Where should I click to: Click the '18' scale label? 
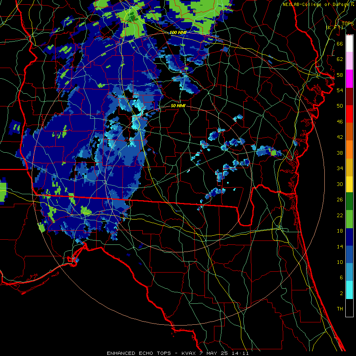340,231
